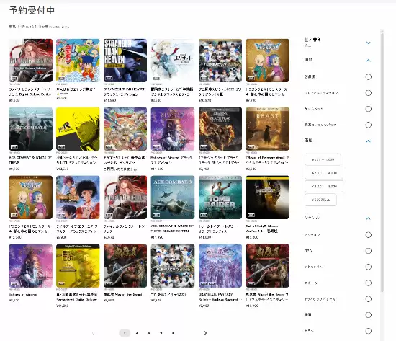
Task: Select the first radio option under 種類
Action: 368,76
